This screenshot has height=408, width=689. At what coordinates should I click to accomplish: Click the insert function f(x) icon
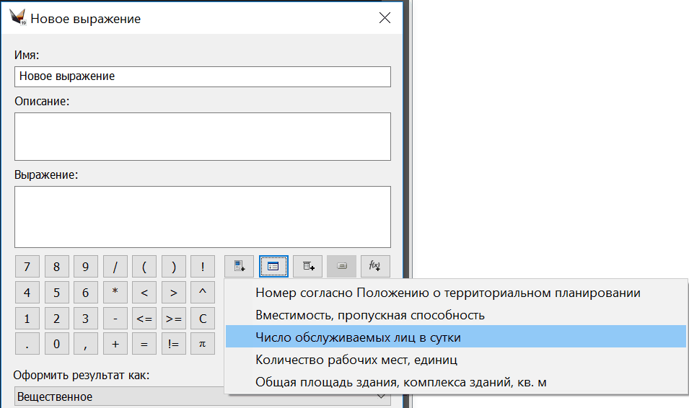[375, 266]
